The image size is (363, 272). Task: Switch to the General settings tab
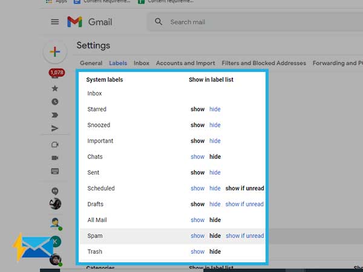tap(91, 63)
